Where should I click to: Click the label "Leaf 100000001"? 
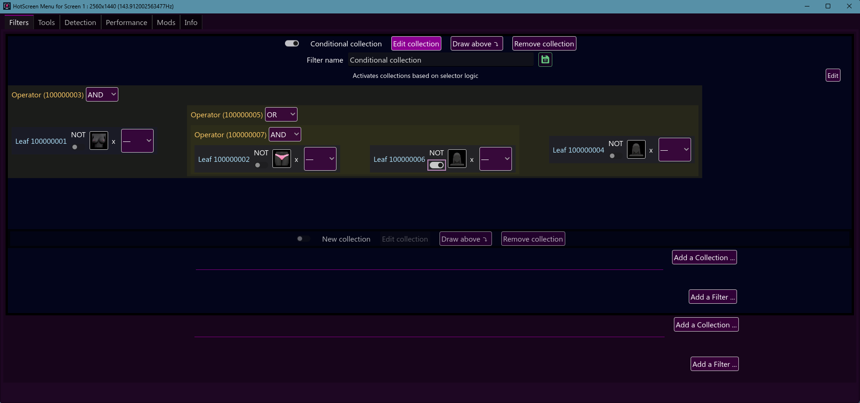coord(41,141)
